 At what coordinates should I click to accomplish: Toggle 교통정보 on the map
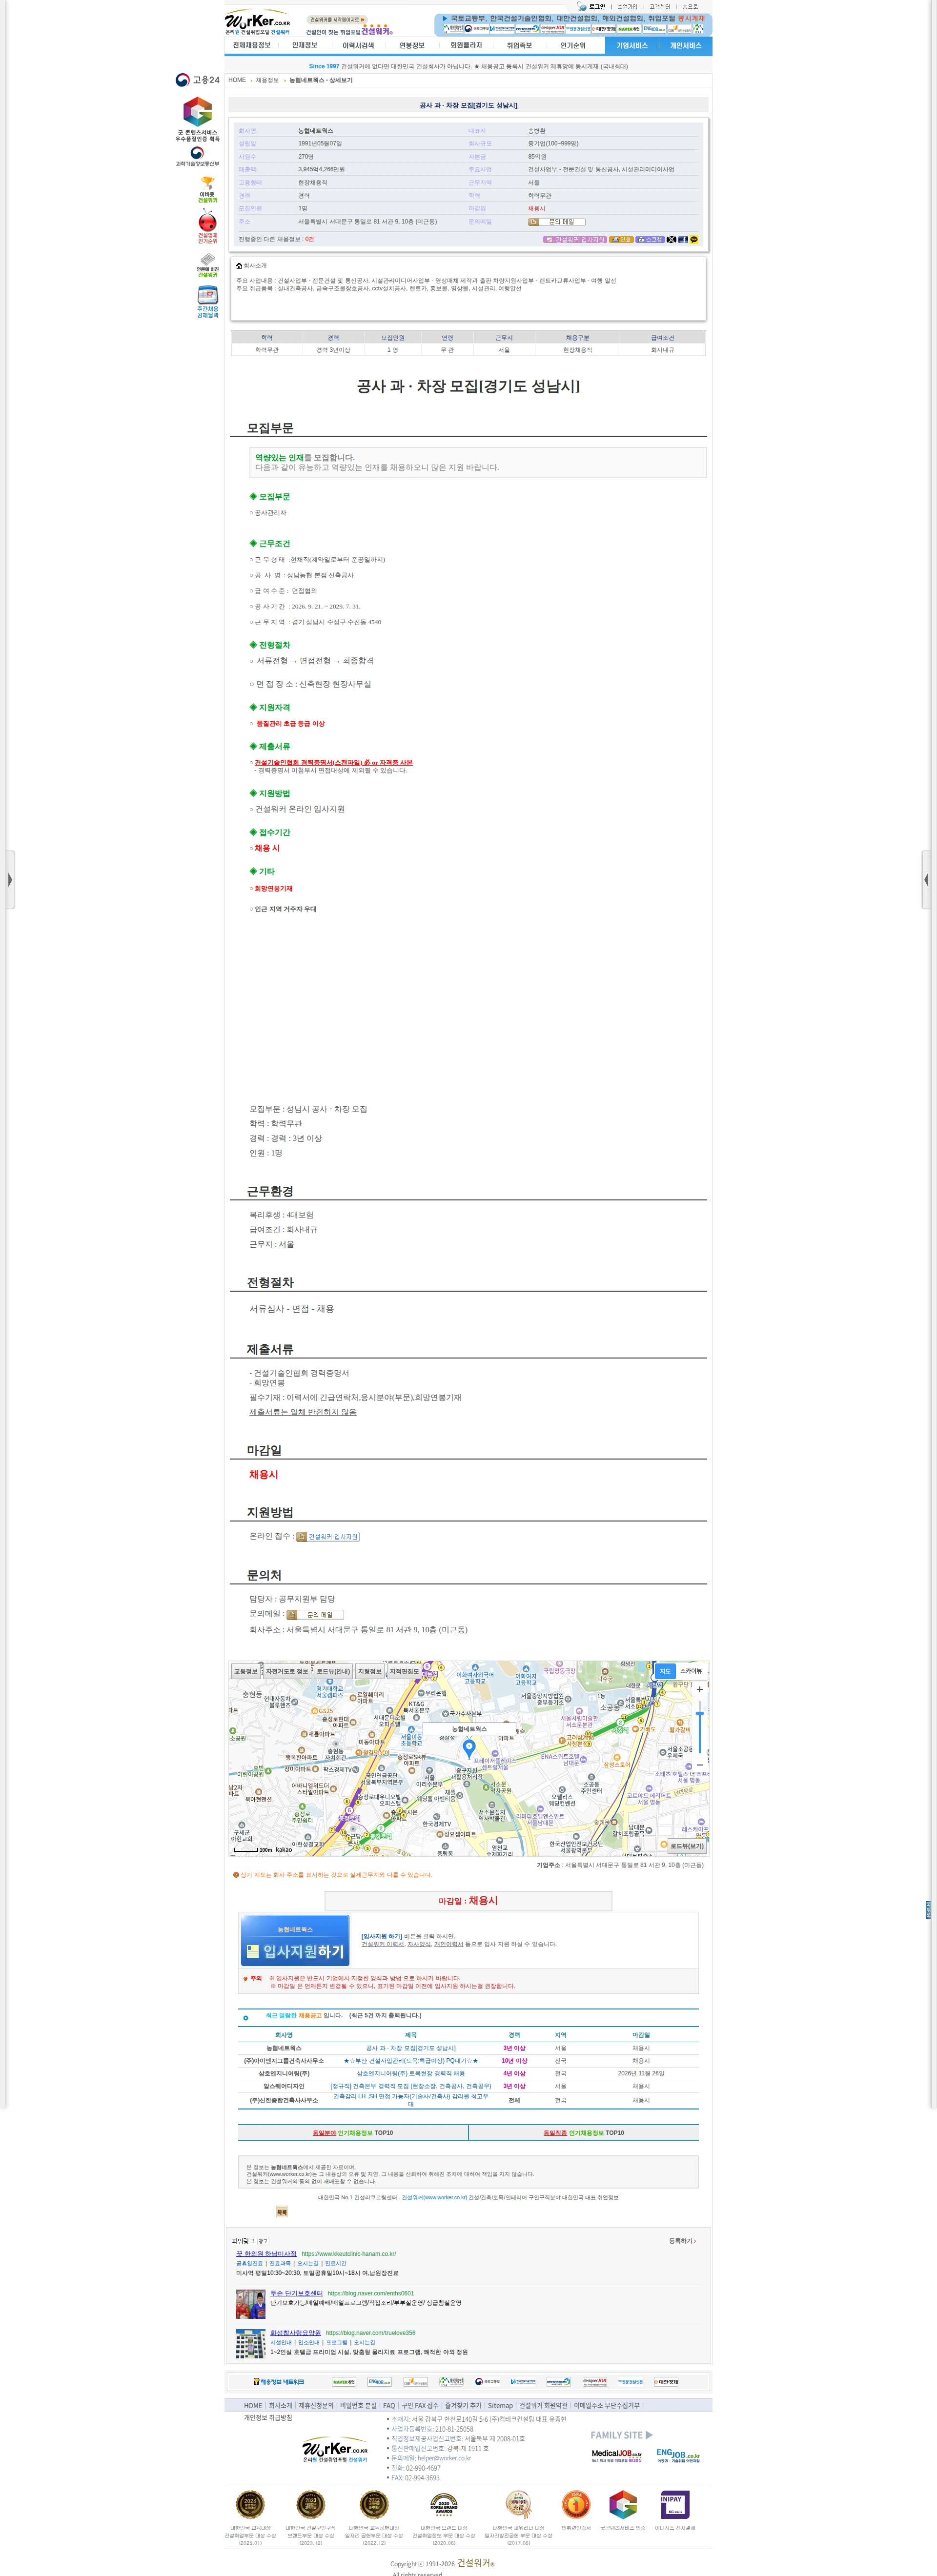[245, 1671]
